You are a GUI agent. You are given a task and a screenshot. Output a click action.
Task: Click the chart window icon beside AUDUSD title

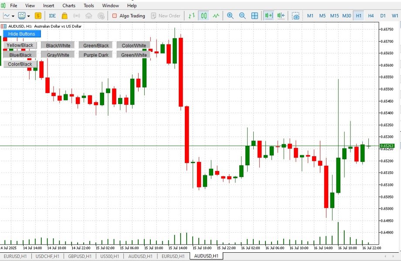[x=3, y=26]
